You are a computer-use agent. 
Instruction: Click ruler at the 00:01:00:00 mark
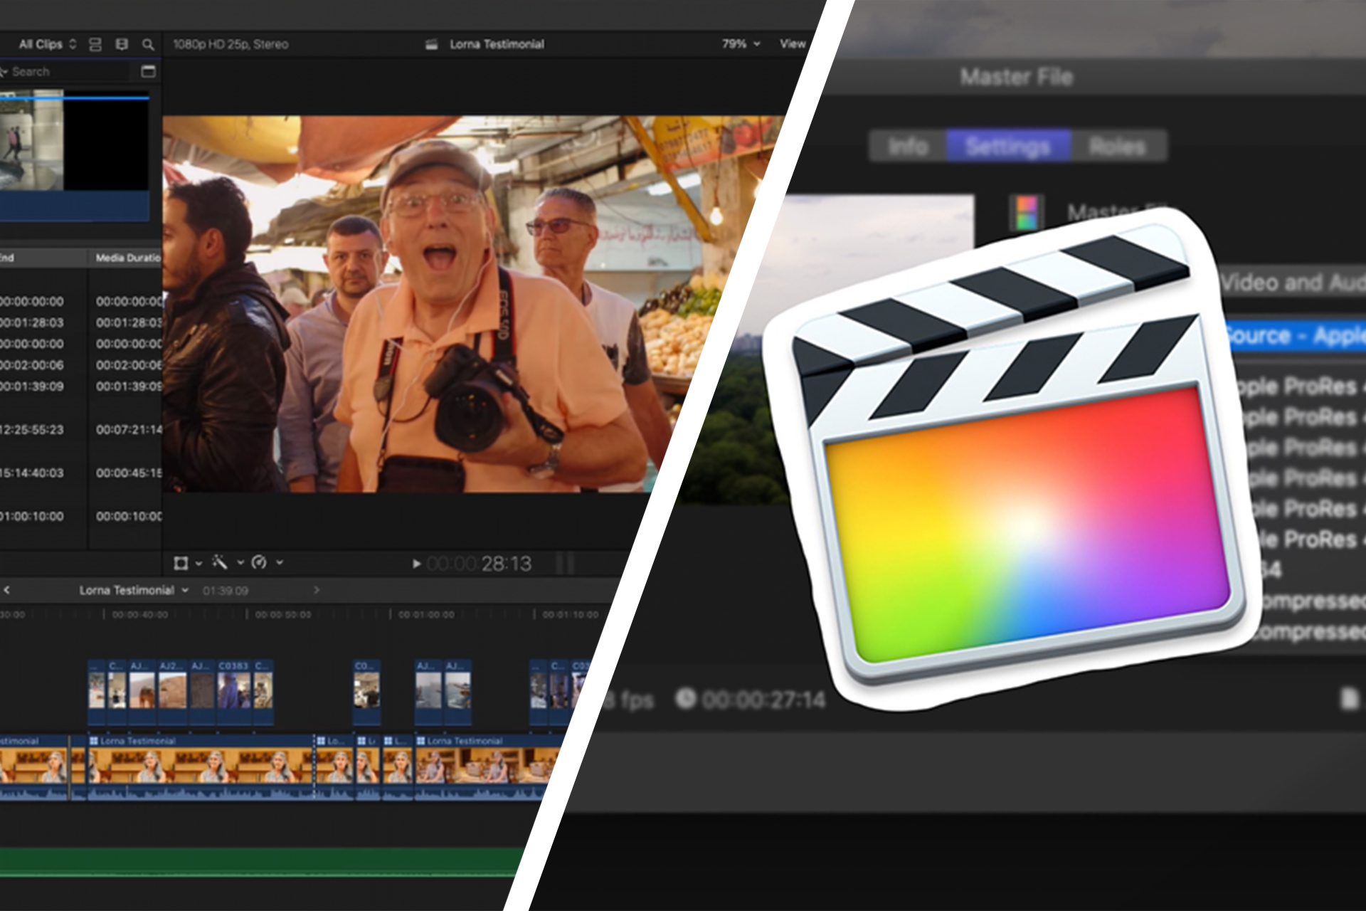426,614
